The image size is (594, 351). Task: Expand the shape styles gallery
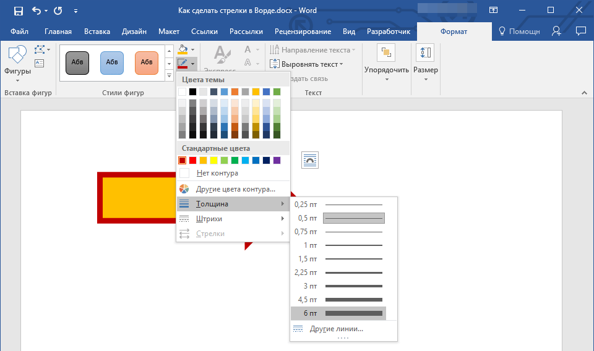170,76
